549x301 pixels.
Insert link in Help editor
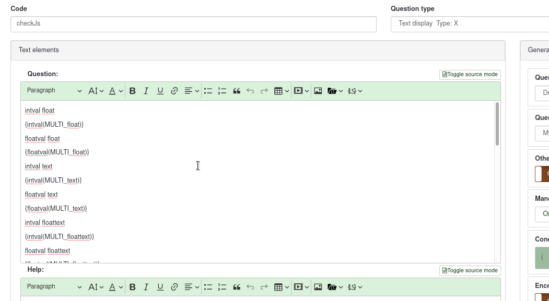tap(174, 287)
